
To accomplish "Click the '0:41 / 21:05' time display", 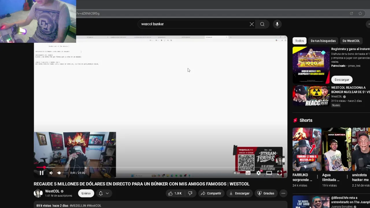I will 77,173.
